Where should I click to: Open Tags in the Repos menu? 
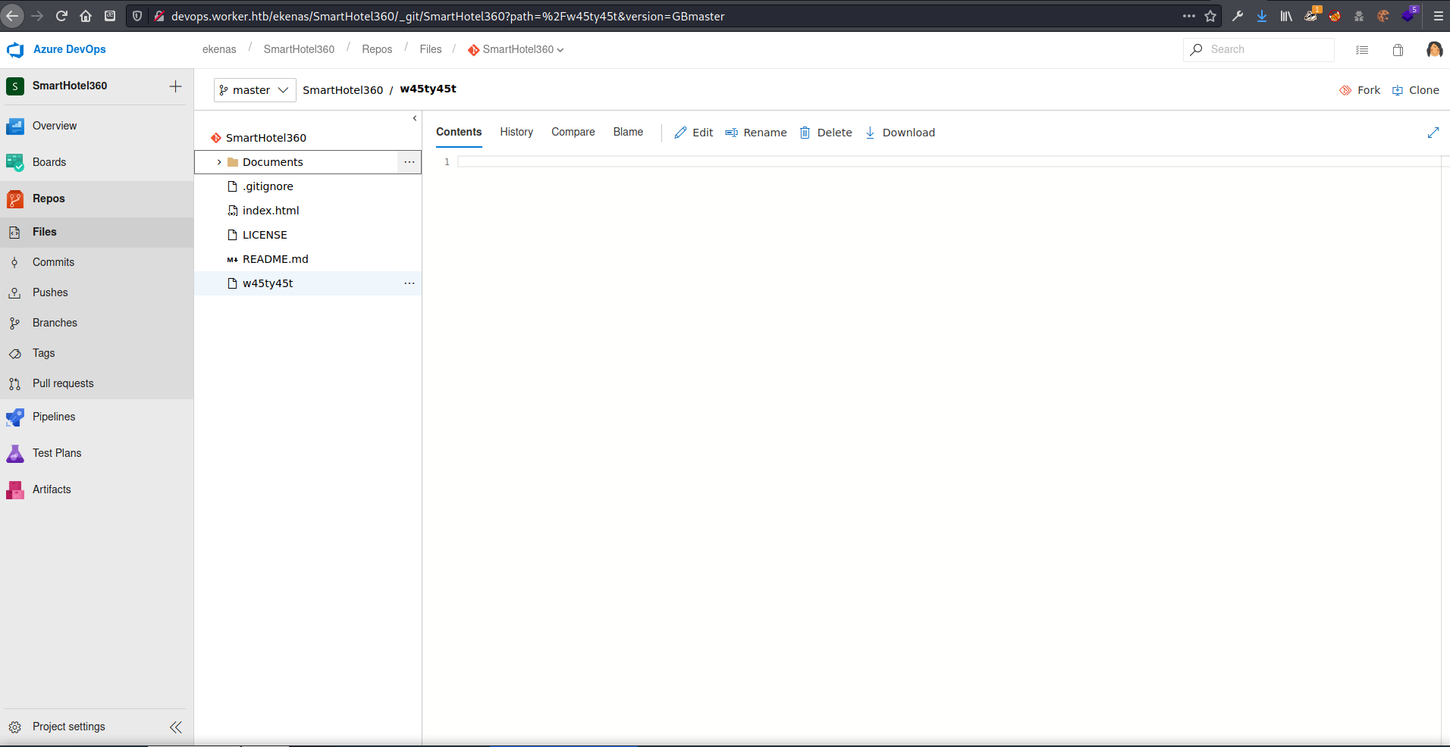[x=97, y=353]
